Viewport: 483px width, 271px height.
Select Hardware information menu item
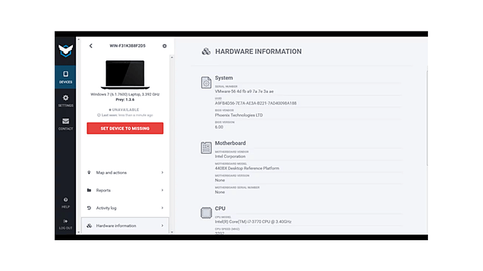pos(125,225)
